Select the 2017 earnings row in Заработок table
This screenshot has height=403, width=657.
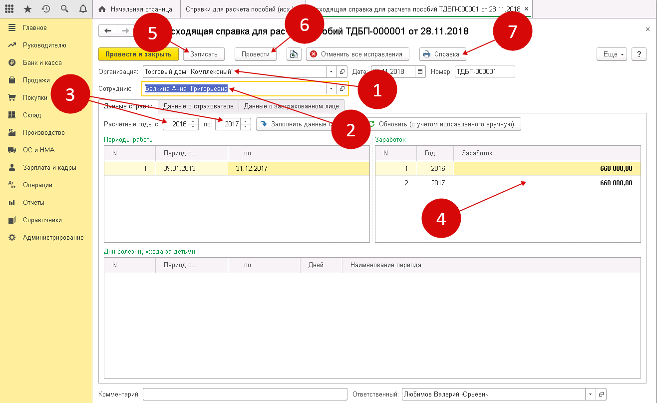coord(507,183)
